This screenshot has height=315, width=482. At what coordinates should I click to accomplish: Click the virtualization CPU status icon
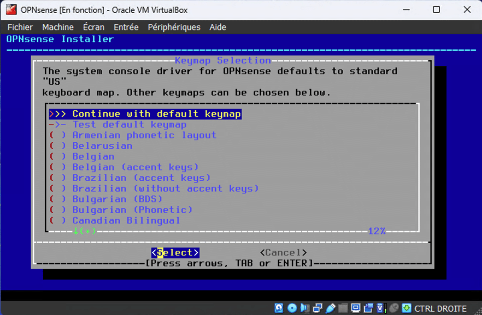[x=381, y=308]
